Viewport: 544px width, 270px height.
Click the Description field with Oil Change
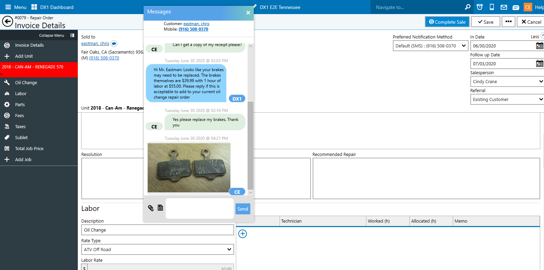[x=158, y=230]
